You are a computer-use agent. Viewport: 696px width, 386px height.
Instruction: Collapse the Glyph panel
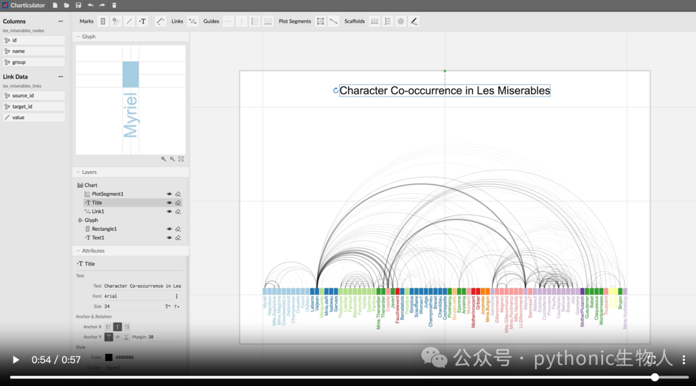coord(78,36)
